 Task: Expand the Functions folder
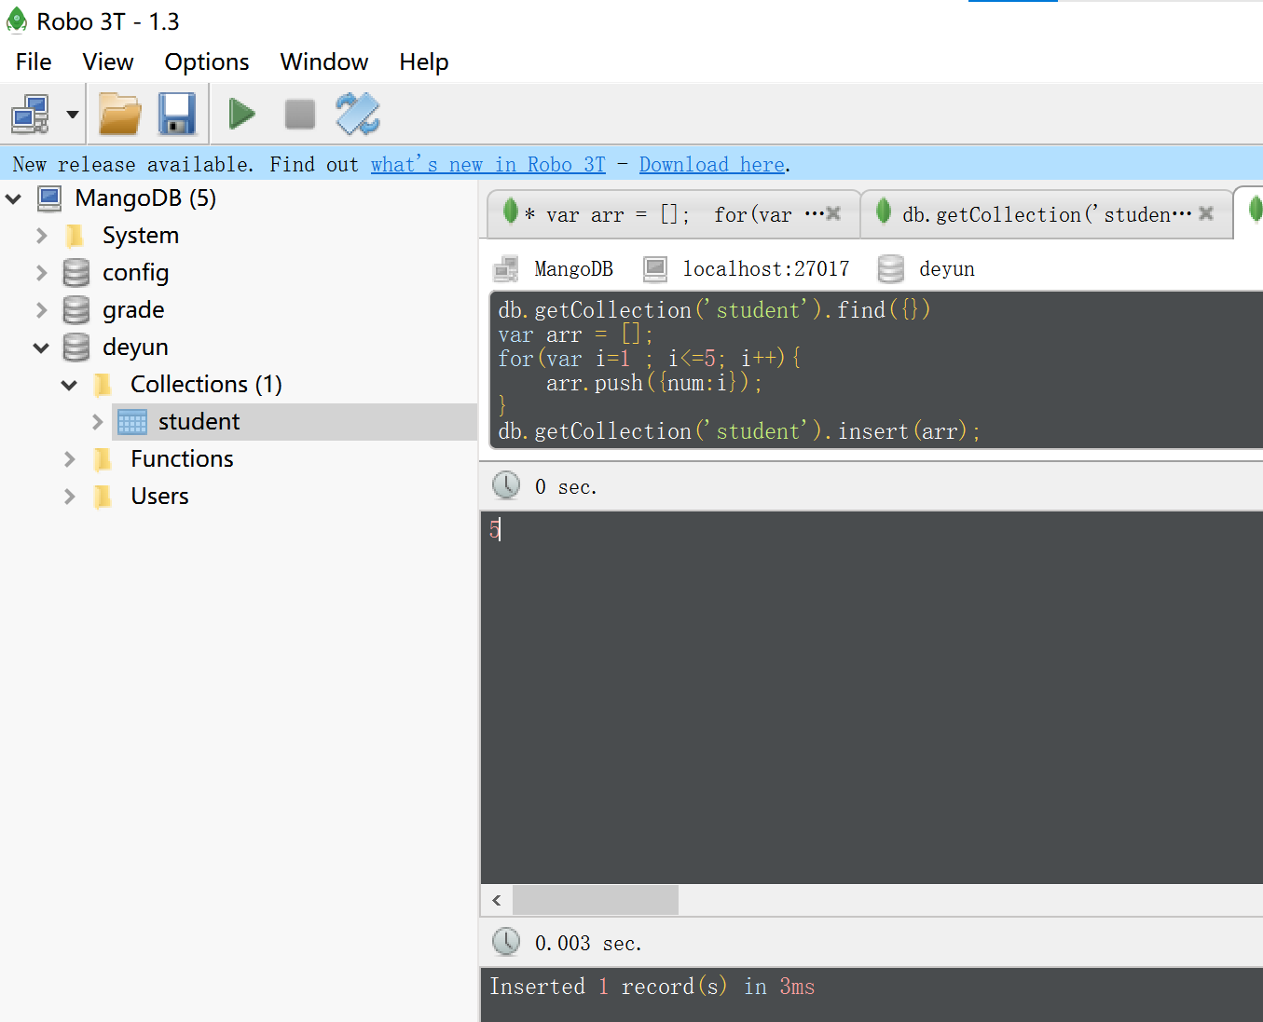(x=69, y=459)
